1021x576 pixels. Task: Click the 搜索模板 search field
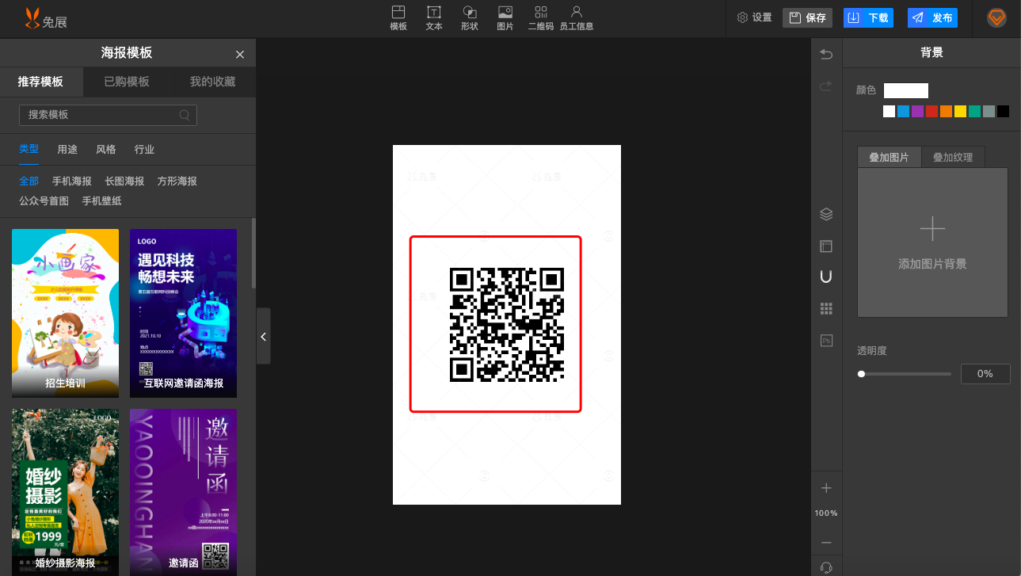click(x=108, y=115)
